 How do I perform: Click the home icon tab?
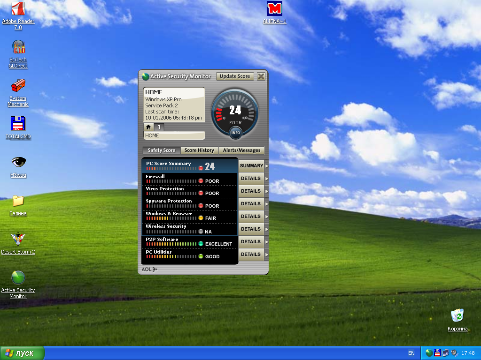tap(148, 127)
